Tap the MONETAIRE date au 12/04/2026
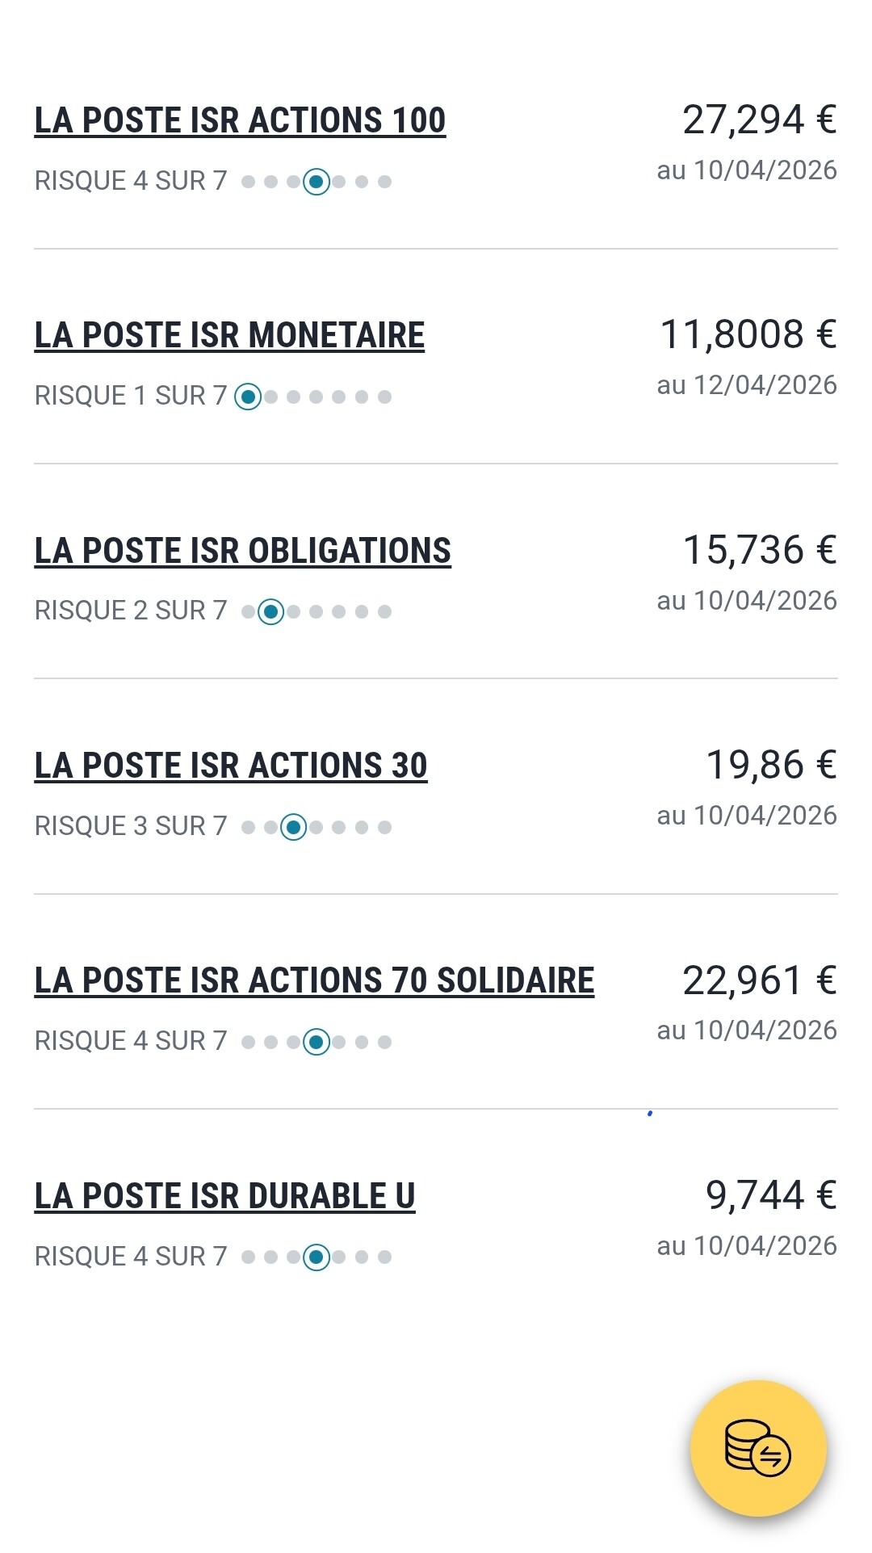 point(747,385)
